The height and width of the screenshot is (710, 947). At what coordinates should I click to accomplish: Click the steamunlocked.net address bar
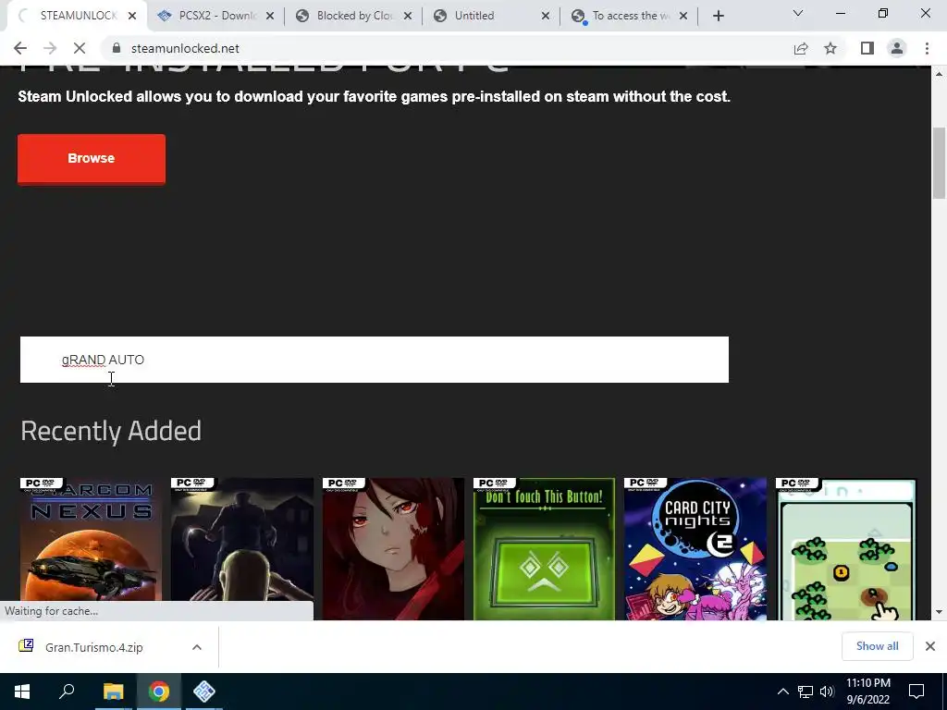coord(447,48)
